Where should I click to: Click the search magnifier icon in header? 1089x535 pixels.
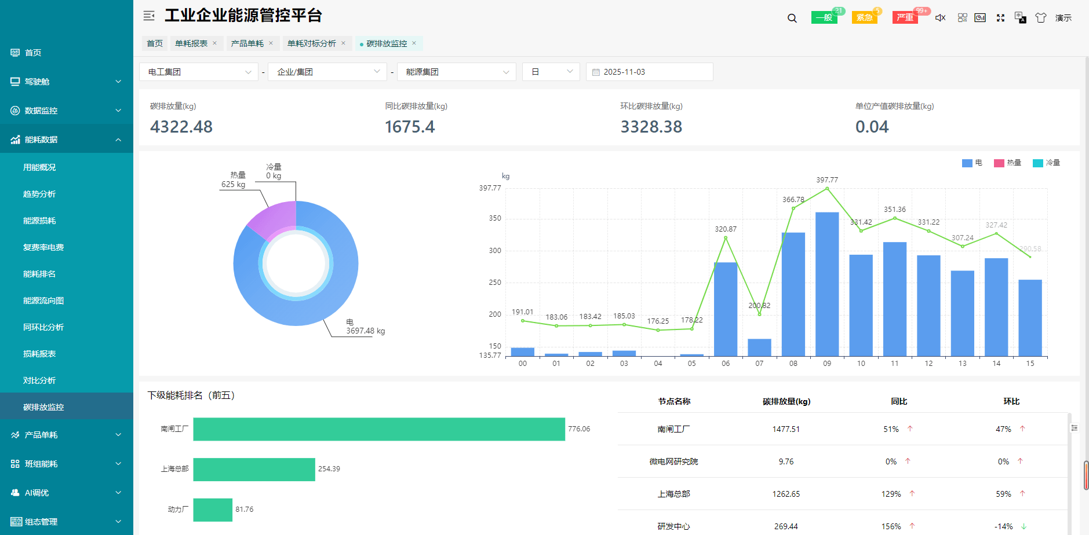(x=792, y=18)
